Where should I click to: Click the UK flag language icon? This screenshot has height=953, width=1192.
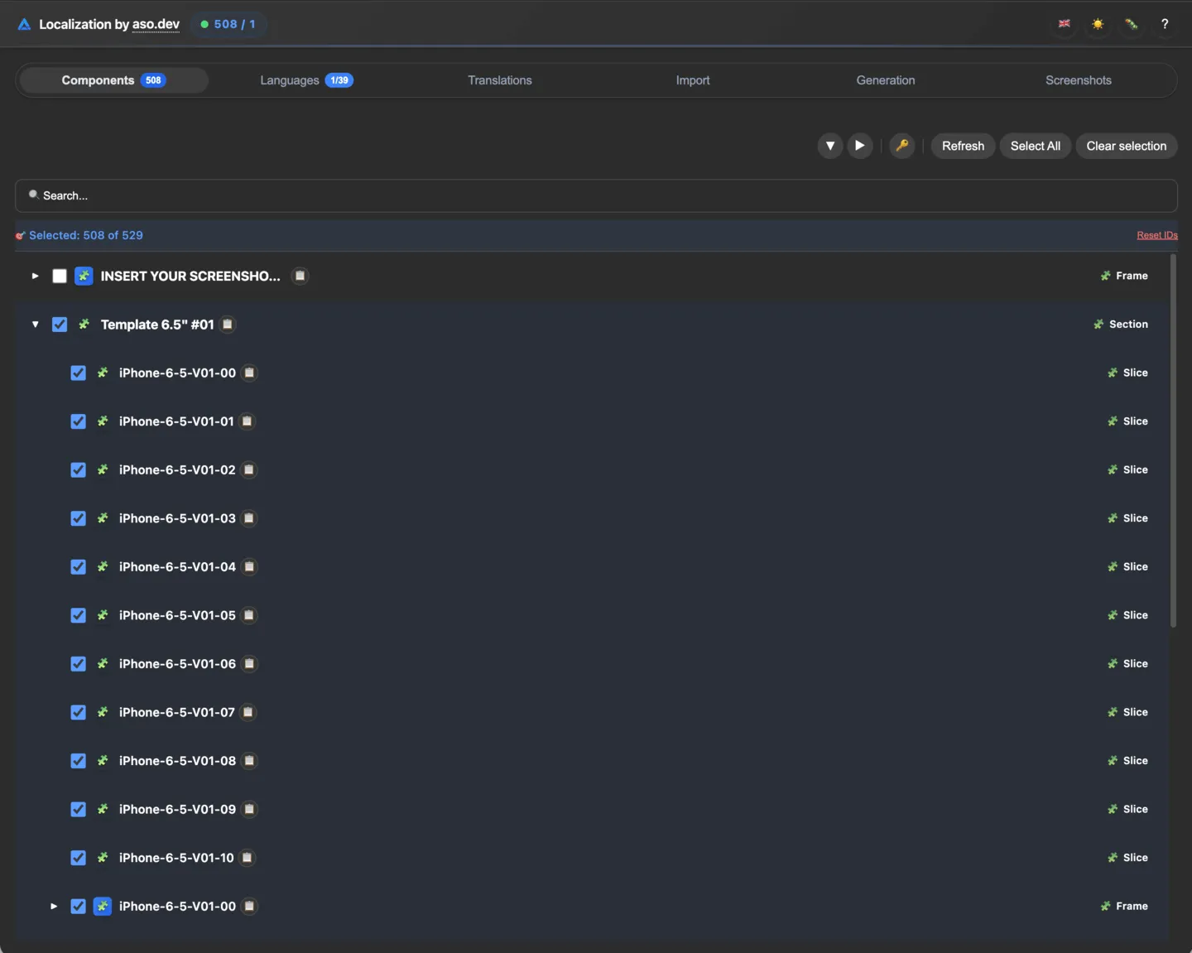pyautogui.click(x=1064, y=24)
